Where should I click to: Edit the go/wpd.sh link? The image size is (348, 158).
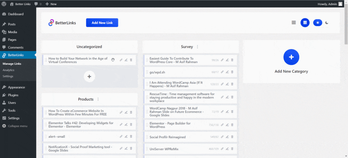tap(227, 72)
